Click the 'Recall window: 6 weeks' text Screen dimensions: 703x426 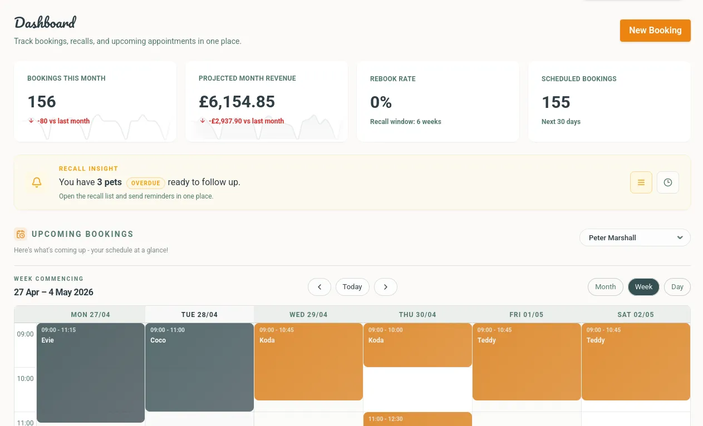click(406, 122)
